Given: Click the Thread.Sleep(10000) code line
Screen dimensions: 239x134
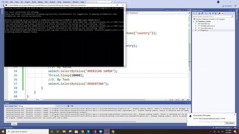Looking at the screenshot, I should (66, 75).
